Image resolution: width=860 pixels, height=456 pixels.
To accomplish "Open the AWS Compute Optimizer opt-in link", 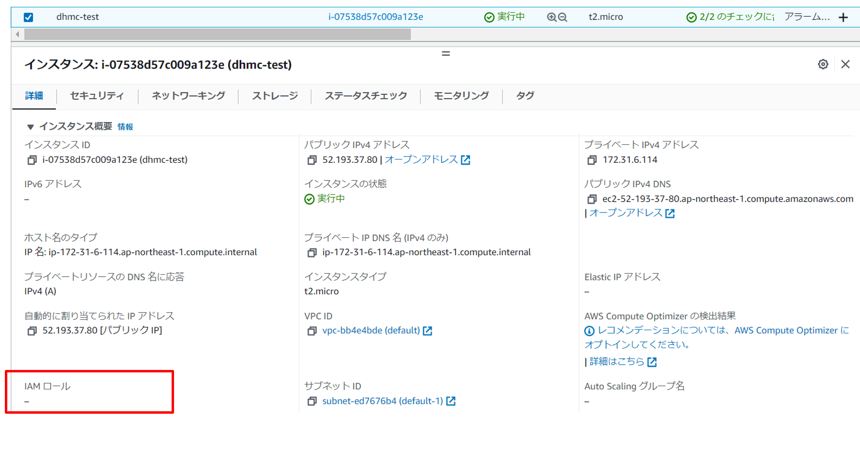I will click(x=717, y=337).
